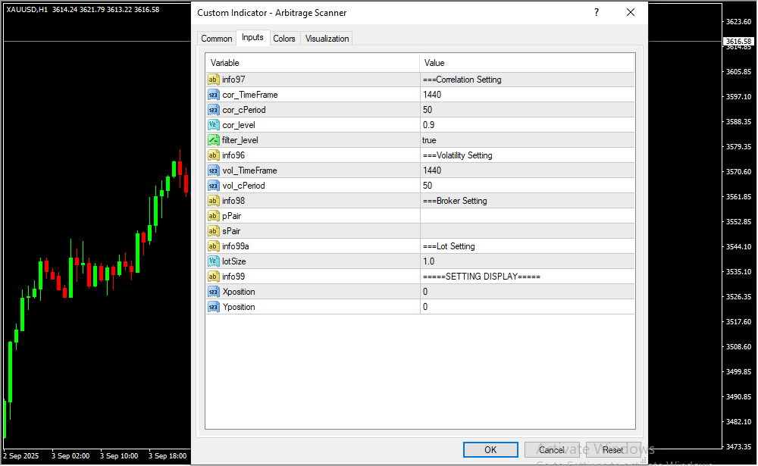The height and width of the screenshot is (466, 758).
Task: Switch to the Colors tab
Action: [284, 39]
